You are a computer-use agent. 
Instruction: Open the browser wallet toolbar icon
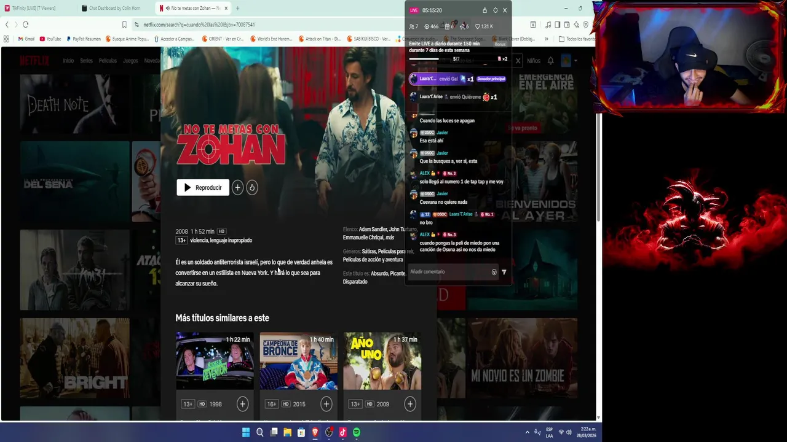[567, 25]
